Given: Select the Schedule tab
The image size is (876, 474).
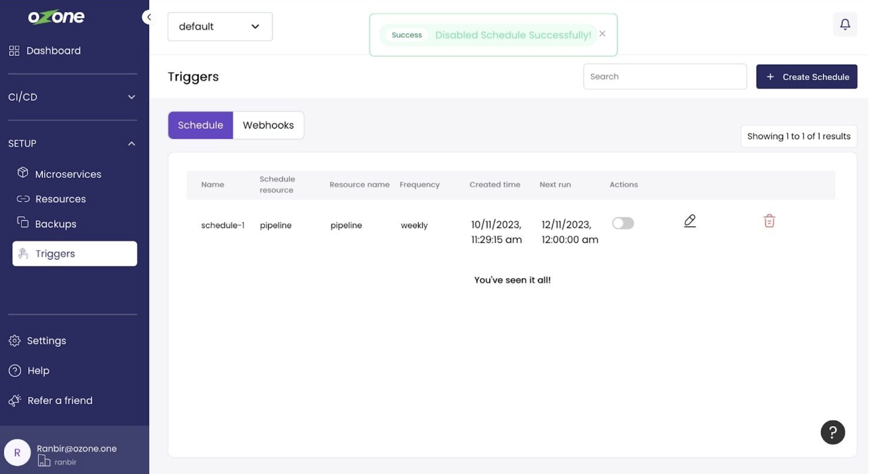Looking at the screenshot, I should [200, 125].
